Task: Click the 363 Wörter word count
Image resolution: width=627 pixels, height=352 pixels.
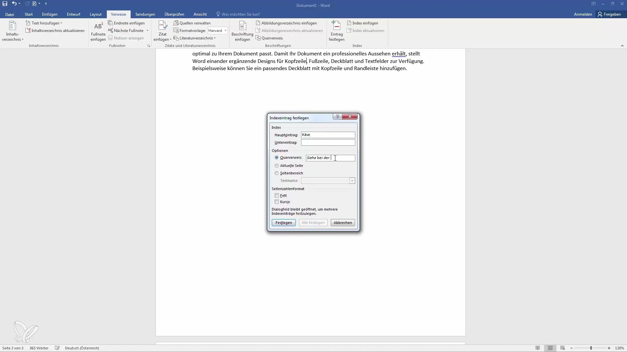Action: (39, 348)
